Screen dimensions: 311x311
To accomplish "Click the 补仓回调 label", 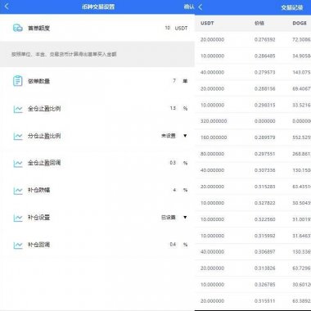I will pyautogui.click(x=38, y=245).
